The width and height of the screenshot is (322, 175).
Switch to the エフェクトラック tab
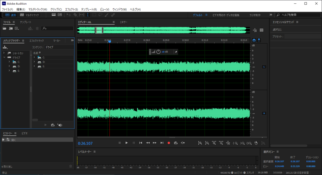pyautogui.click(x=36, y=41)
